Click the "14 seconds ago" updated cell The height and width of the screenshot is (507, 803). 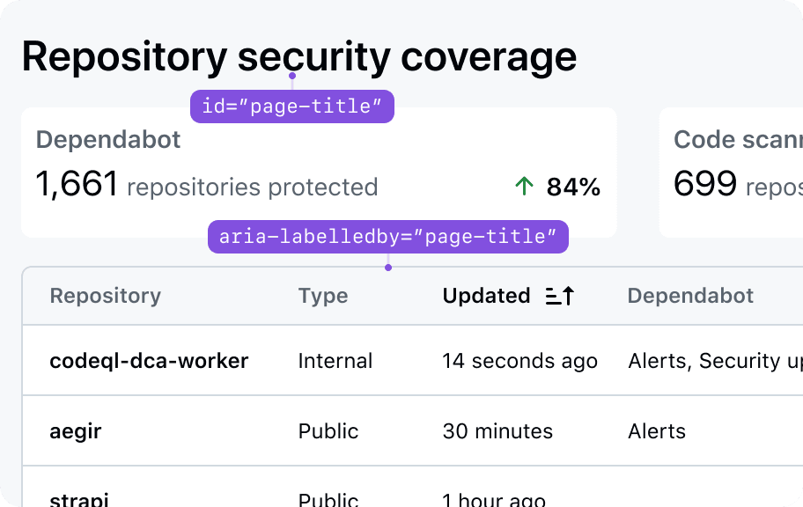[x=519, y=361]
